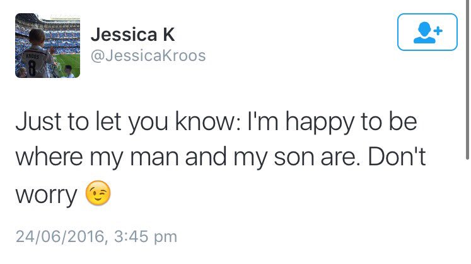Click the word "worry" before the emoji
Viewport: 471px width, 264px height.
pyautogui.click(x=45, y=195)
